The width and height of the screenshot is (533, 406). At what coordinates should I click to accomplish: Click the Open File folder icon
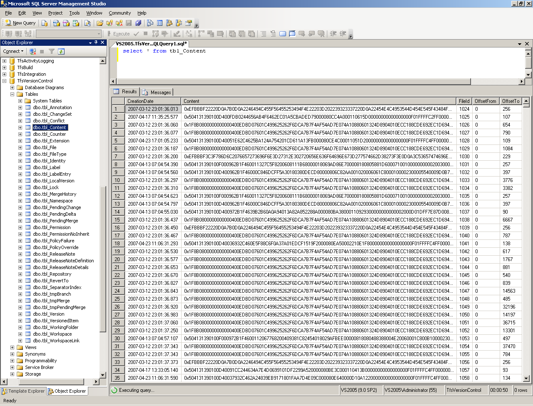(100, 23)
